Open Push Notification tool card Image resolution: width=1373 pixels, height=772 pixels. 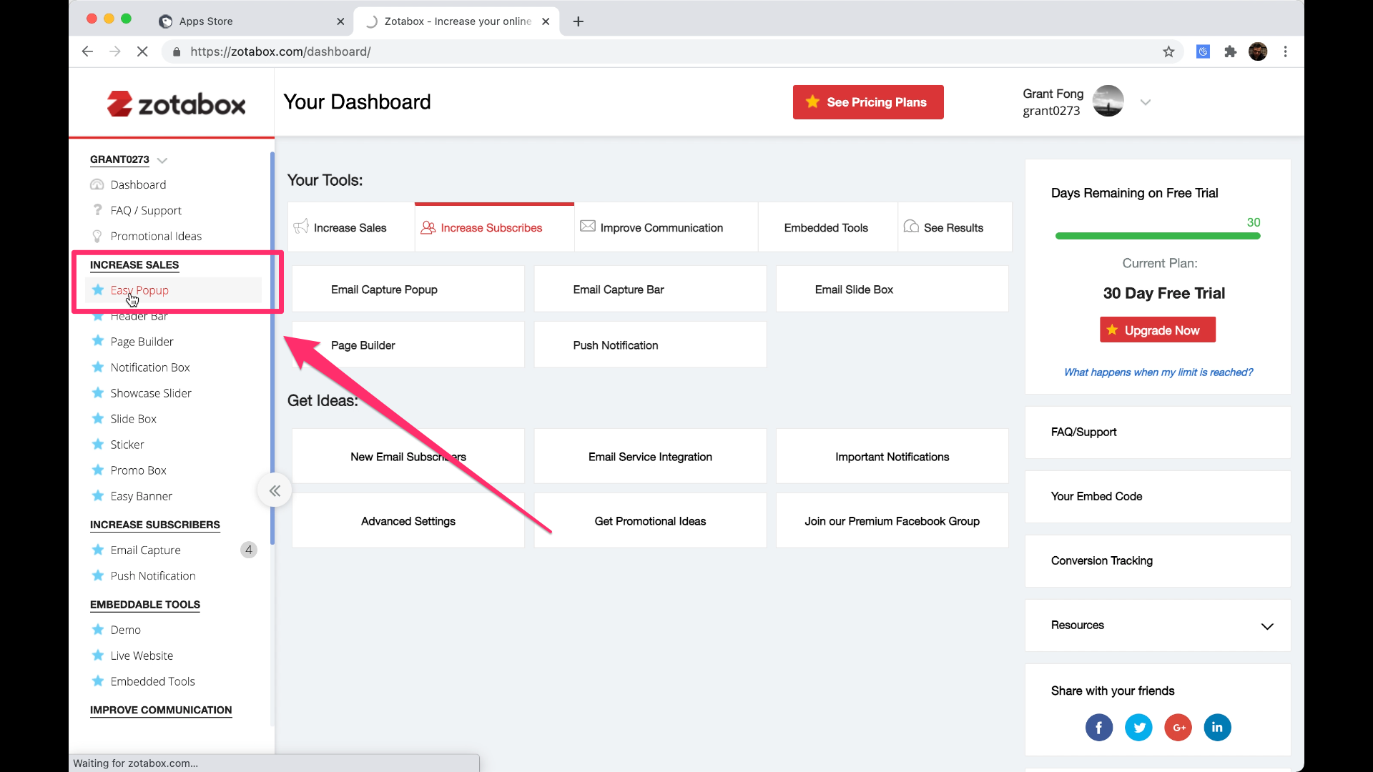click(x=650, y=345)
